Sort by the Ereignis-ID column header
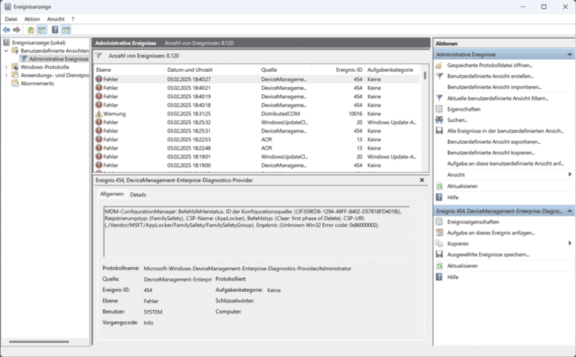The image size is (576, 357). point(338,70)
